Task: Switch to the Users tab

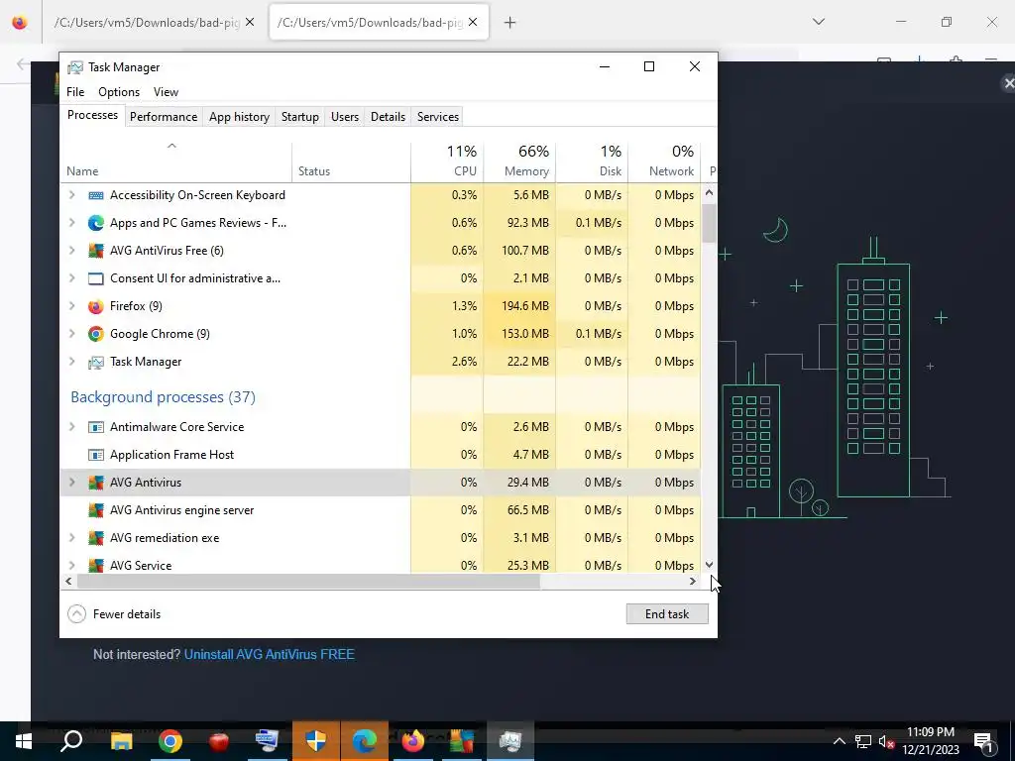Action: [344, 117]
